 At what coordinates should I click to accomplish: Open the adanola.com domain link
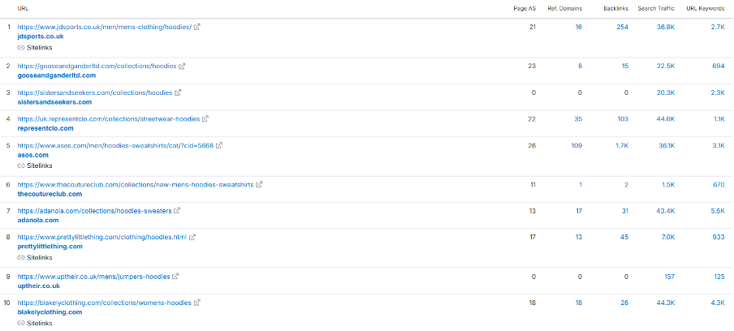coord(38,220)
